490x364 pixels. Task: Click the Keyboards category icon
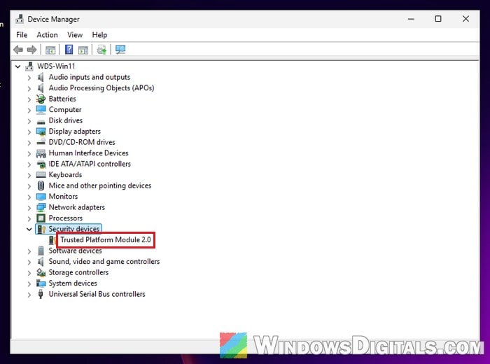[x=41, y=175]
